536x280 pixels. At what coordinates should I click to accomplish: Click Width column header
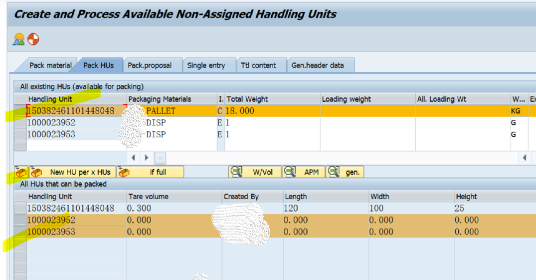click(x=411, y=197)
